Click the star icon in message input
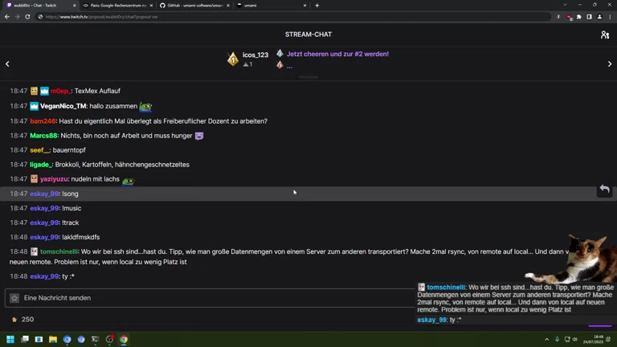 pos(14,298)
